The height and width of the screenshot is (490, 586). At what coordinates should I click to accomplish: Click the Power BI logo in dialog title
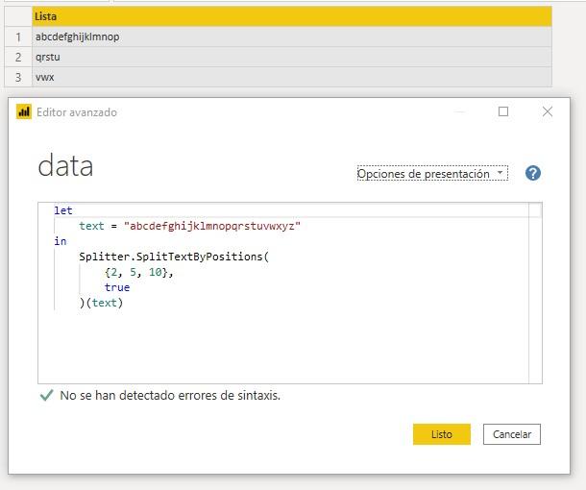[x=24, y=112]
